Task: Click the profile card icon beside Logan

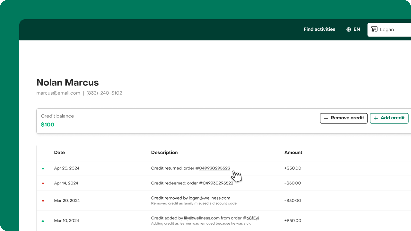Action: click(x=374, y=29)
